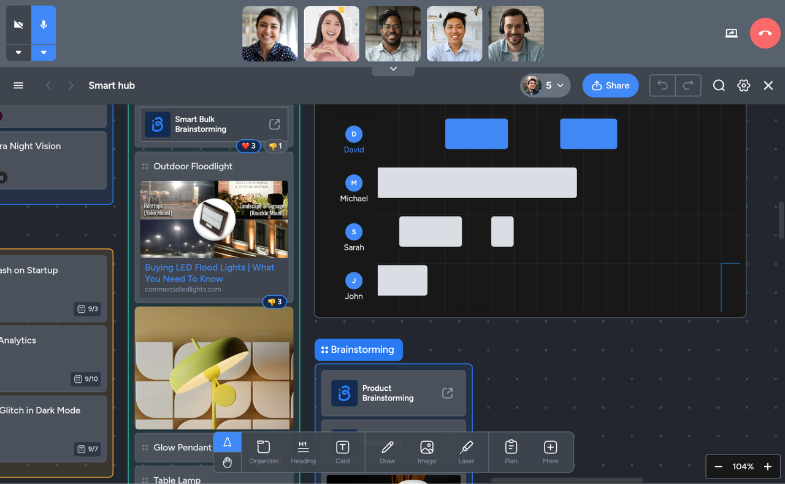Click Sarah's video thumbnail
Image resolution: width=785 pixels, height=484 pixels.
(x=331, y=34)
